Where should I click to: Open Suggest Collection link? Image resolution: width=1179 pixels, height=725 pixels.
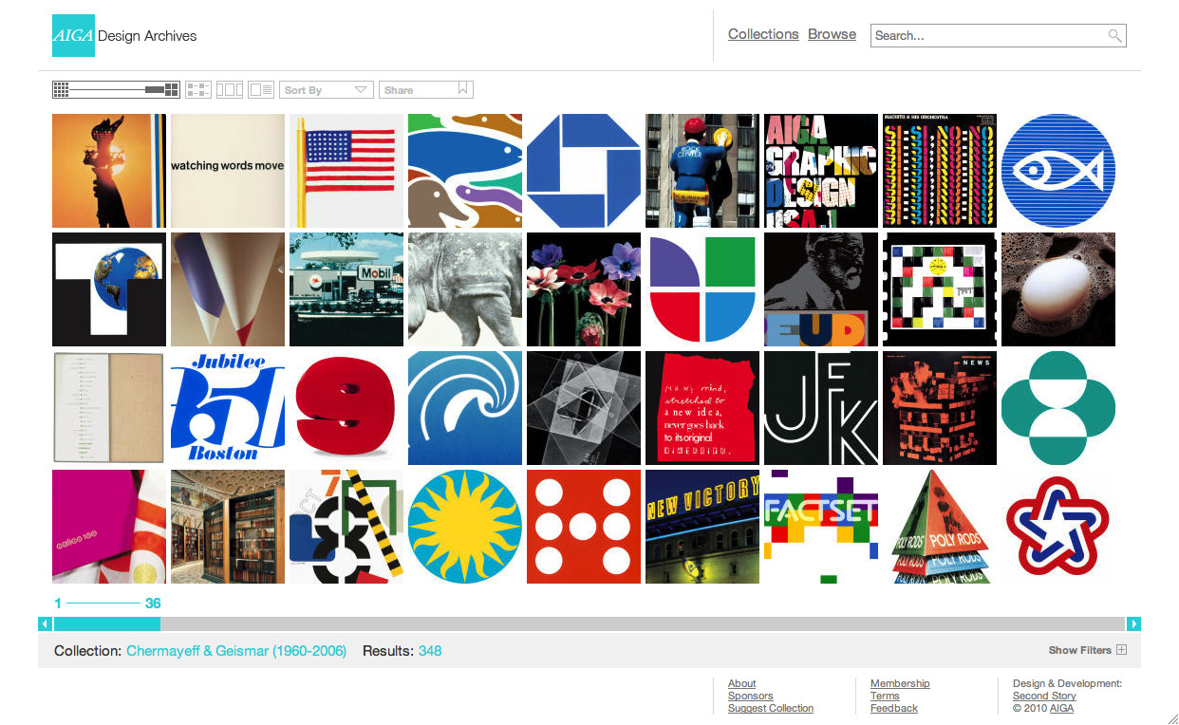pyautogui.click(x=771, y=708)
